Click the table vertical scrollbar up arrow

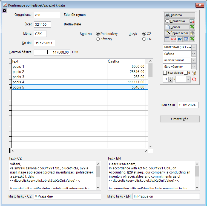pos(150,61)
